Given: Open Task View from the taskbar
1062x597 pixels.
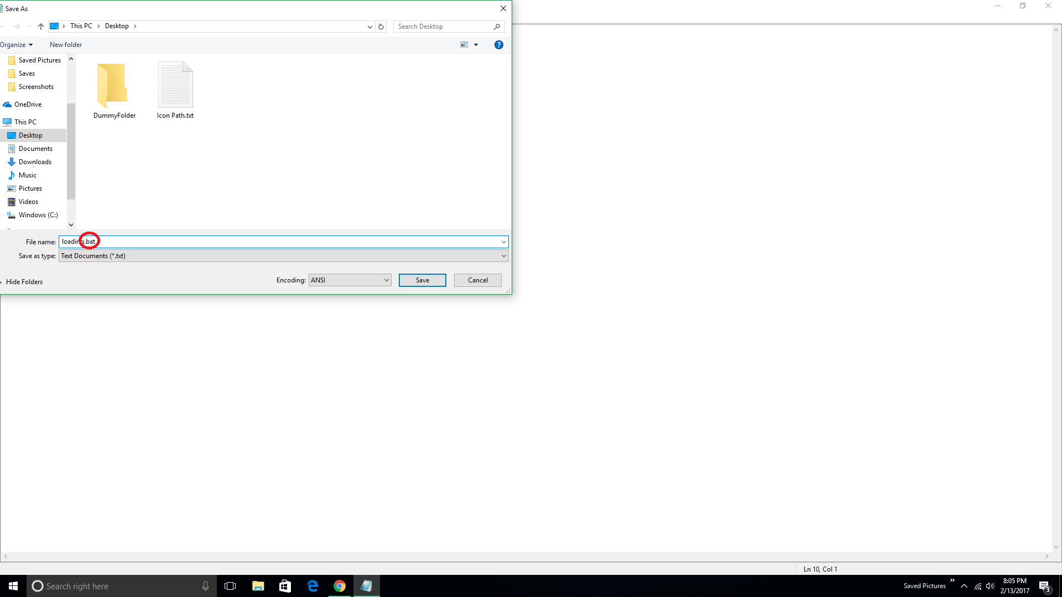Looking at the screenshot, I should [x=230, y=585].
